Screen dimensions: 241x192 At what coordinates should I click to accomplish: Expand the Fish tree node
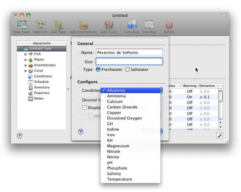click(26, 54)
